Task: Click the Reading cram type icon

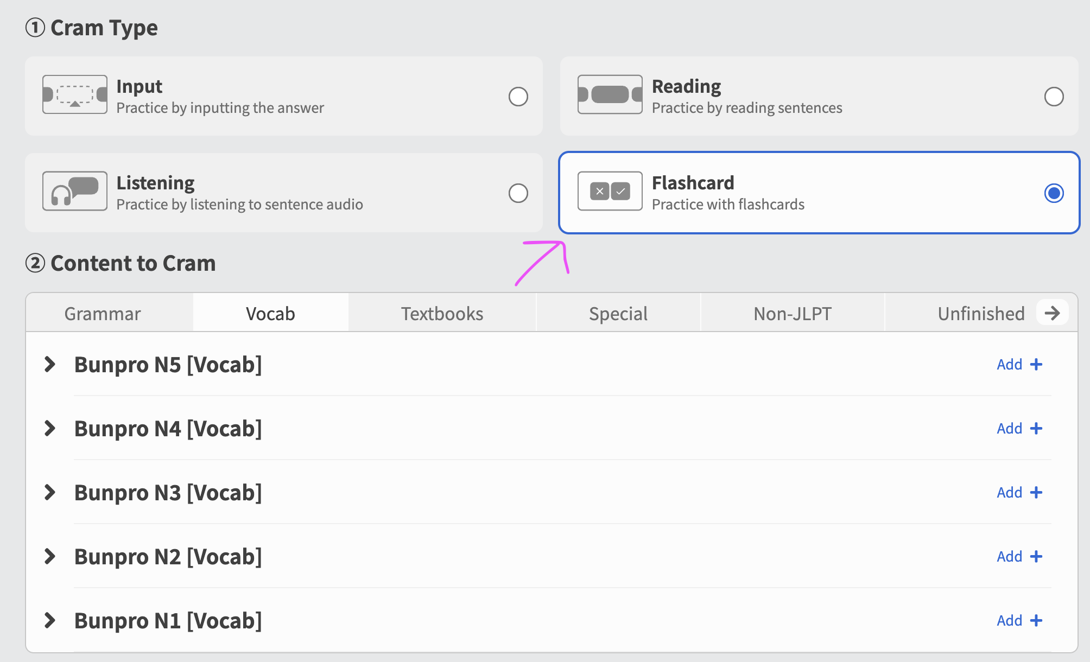Action: coord(610,94)
